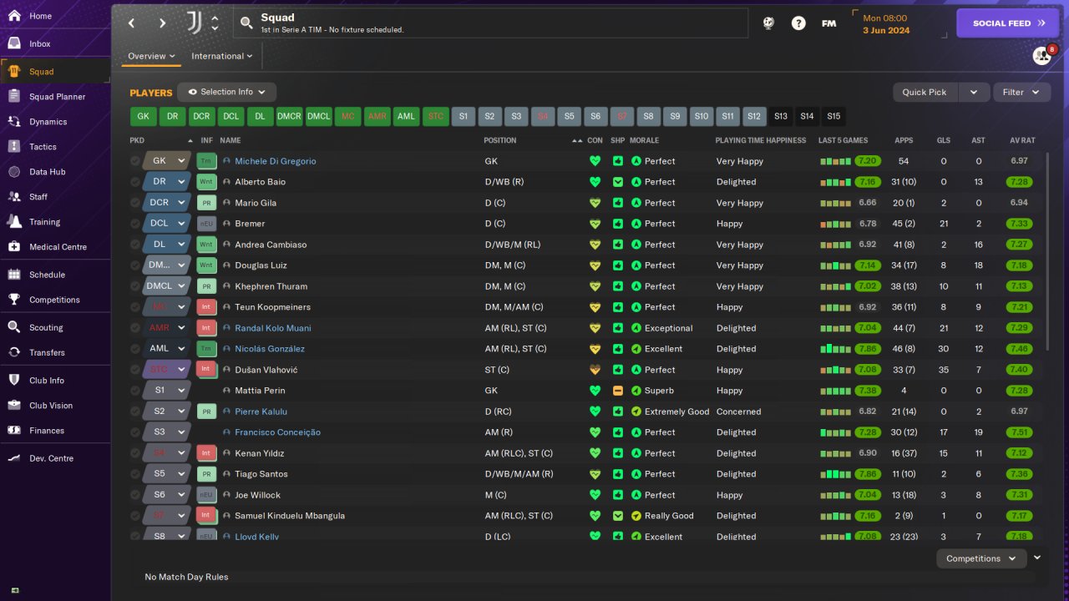
Task: Open the Tactics board icon
Action: click(x=14, y=147)
